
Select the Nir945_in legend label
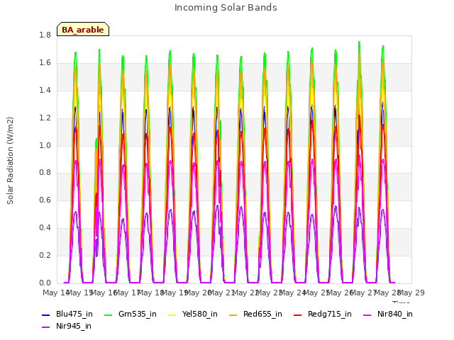[x=74, y=327]
